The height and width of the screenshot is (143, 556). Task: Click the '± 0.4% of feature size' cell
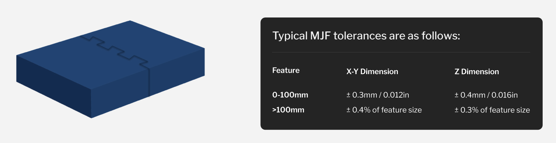[384, 110]
